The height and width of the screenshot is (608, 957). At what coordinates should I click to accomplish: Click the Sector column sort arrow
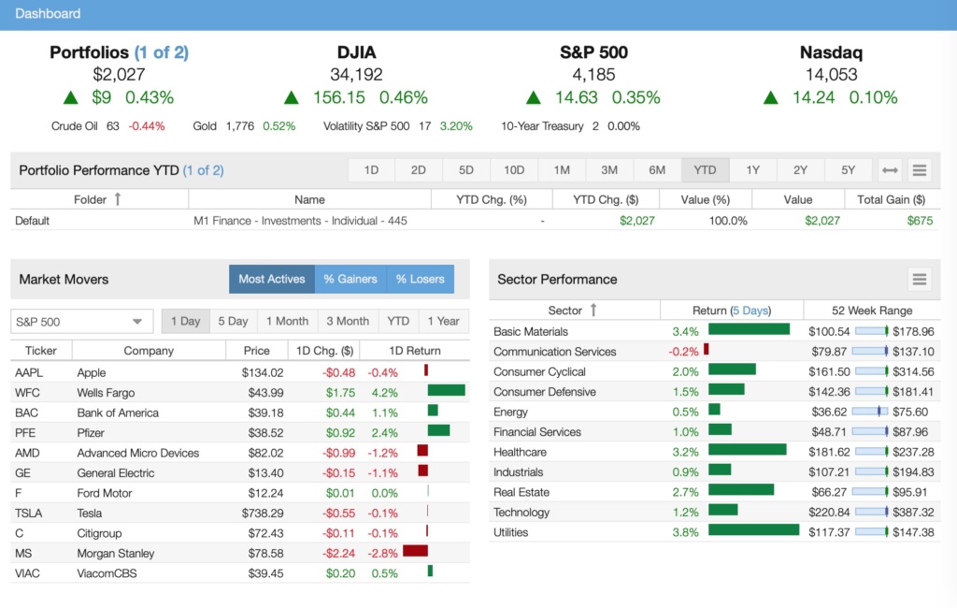pyautogui.click(x=593, y=311)
